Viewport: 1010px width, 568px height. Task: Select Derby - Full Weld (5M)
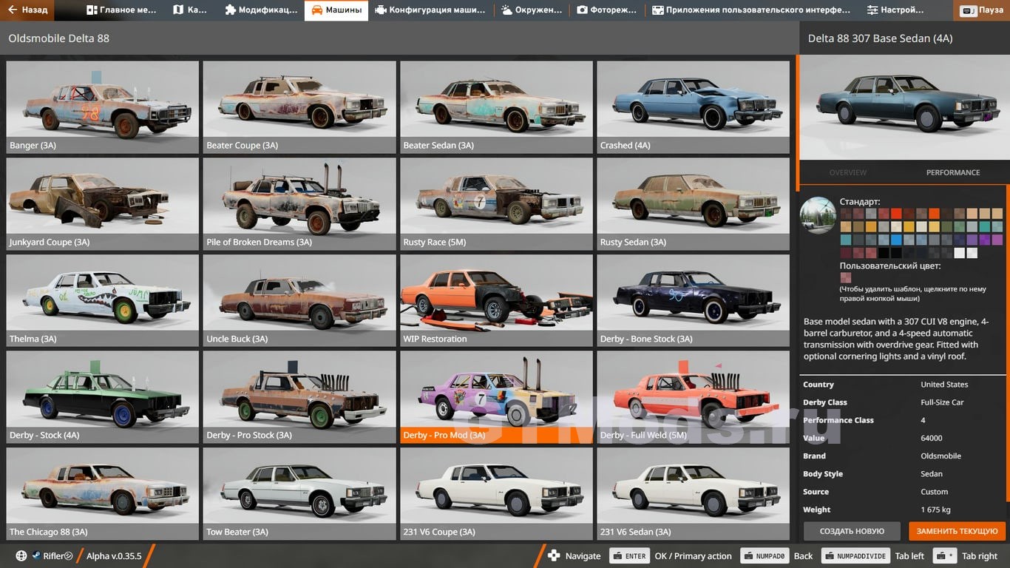pos(694,396)
